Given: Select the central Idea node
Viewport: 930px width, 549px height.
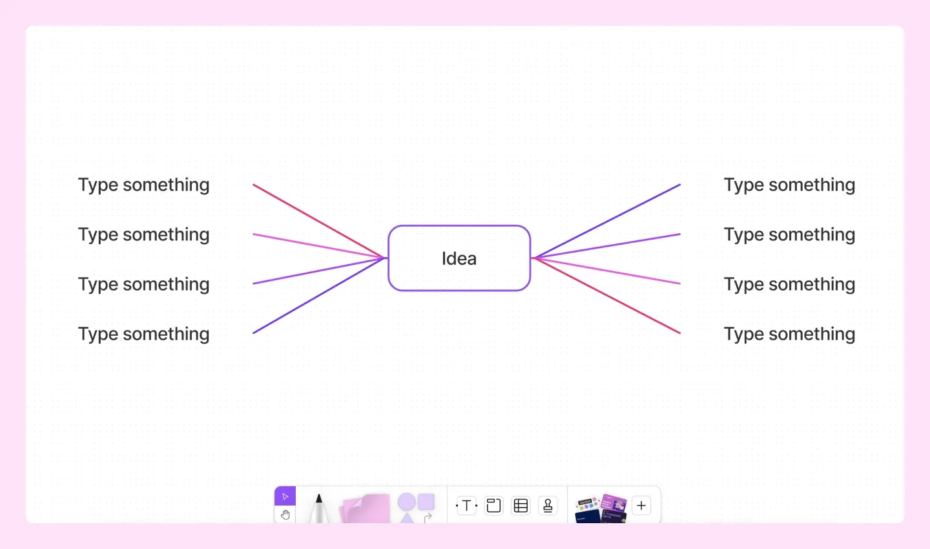Looking at the screenshot, I should tap(459, 258).
